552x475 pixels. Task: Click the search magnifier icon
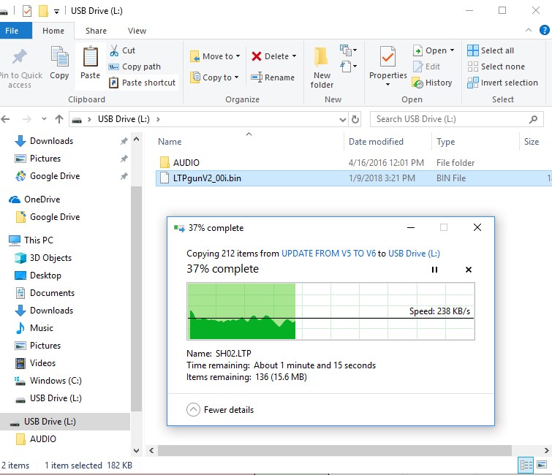pyautogui.click(x=533, y=119)
